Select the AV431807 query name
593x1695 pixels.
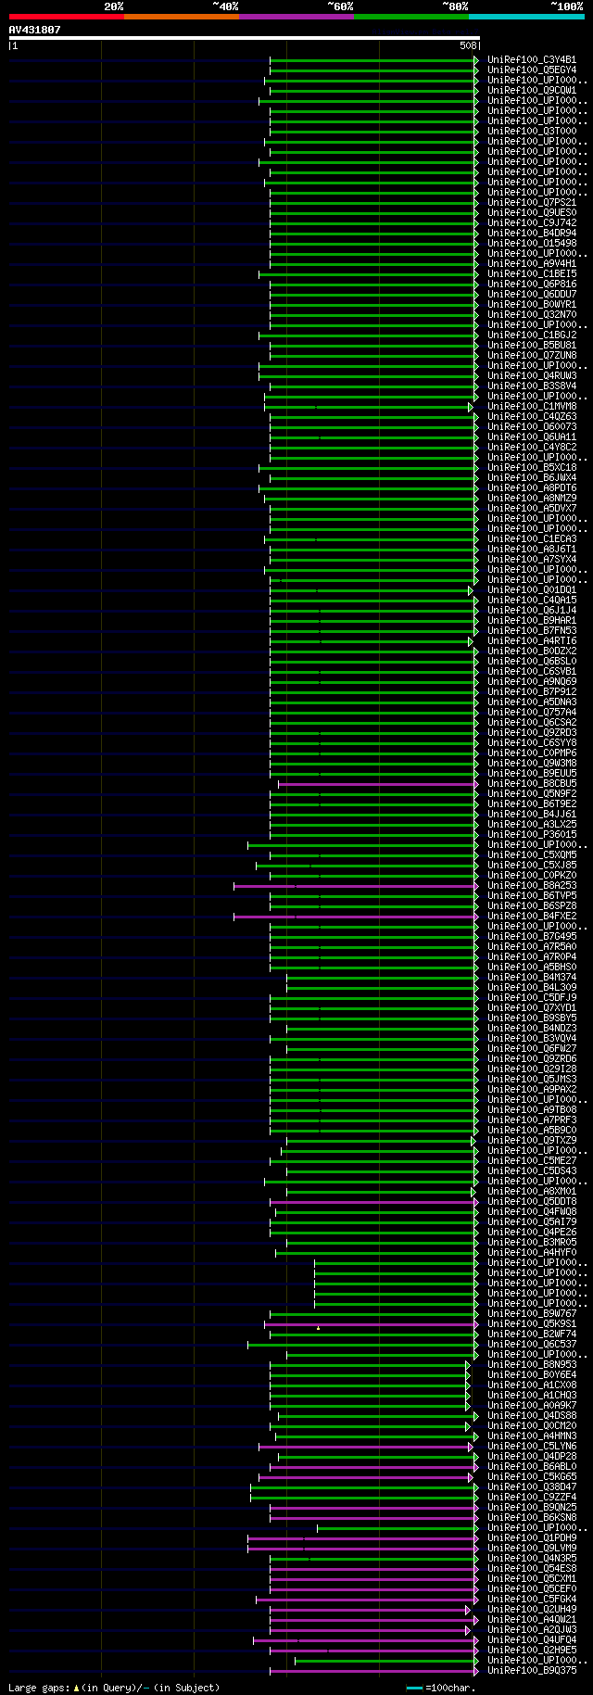coord(34,30)
